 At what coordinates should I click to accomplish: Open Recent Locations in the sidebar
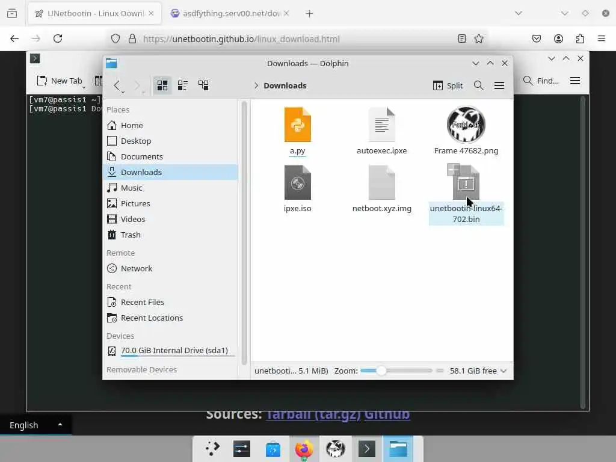coord(170,318)
